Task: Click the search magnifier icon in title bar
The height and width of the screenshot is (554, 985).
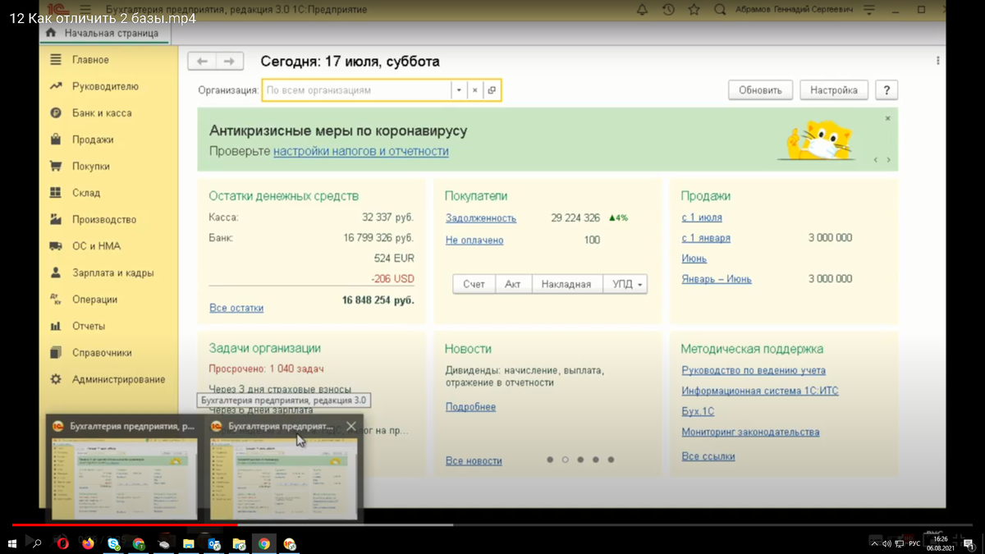Action: (x=720, y=10)
